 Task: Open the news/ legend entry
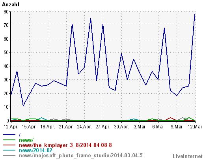coord(26,140)
